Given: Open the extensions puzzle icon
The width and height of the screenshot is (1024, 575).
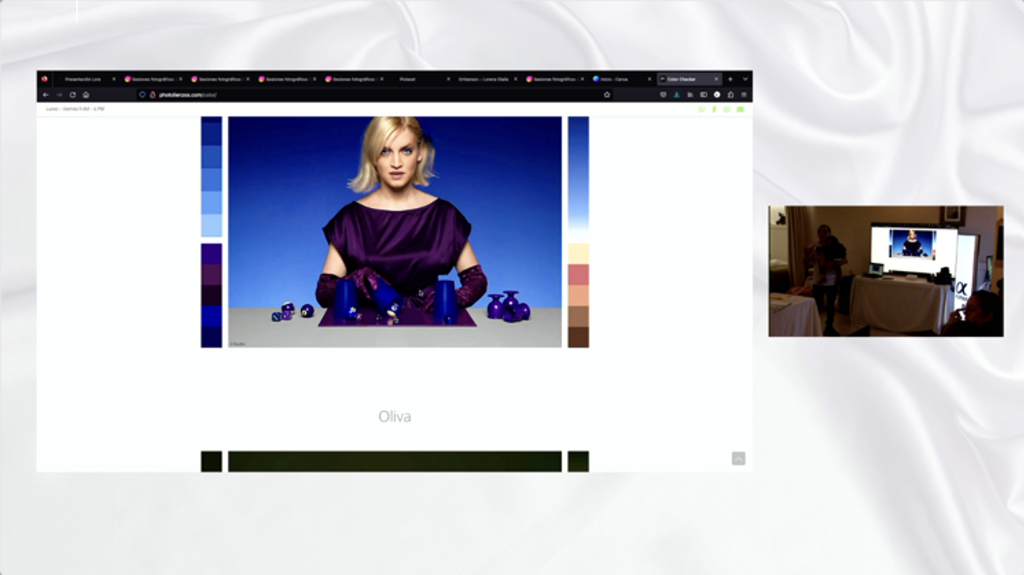Looking at the screenshot, I should [x=730, y=95].
